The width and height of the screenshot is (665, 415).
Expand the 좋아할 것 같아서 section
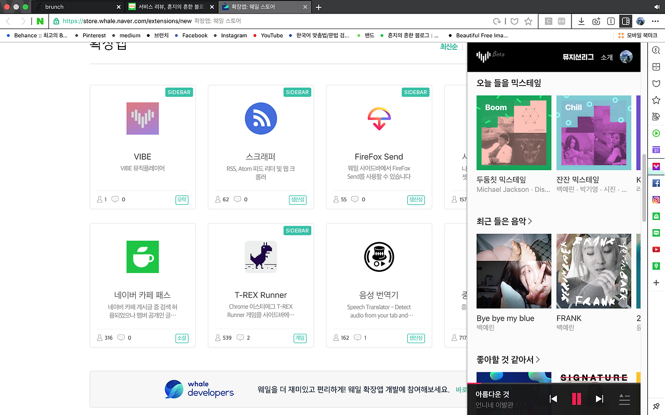point(505,359)
